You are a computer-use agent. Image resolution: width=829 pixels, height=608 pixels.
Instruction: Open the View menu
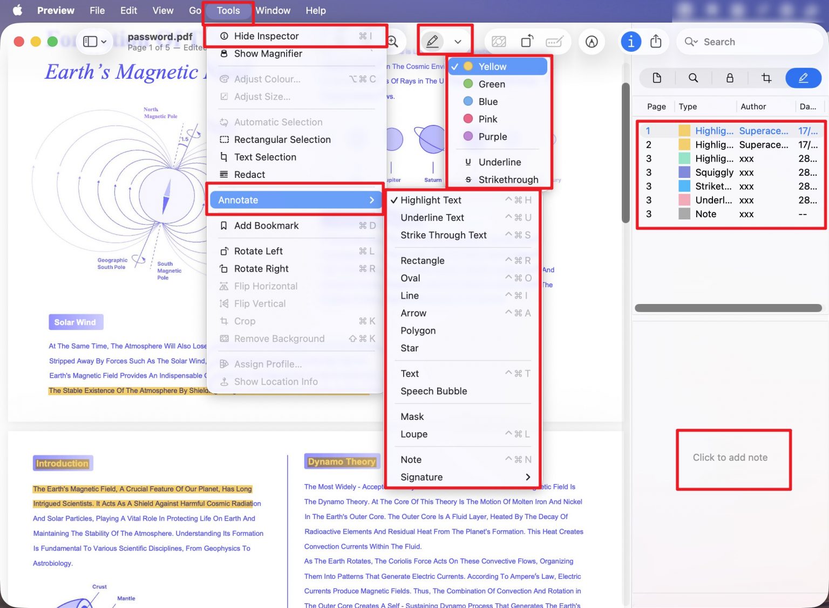(x=162, y=10)
